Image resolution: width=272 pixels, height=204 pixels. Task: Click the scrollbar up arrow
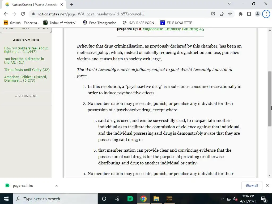click(x=270, y=30)
